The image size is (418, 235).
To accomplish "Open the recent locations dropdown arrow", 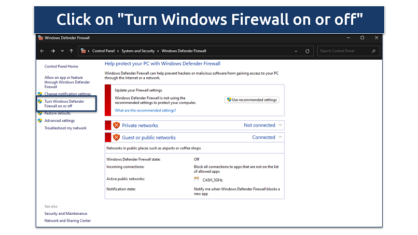I will pyautogui.click(x=62, y=51).
